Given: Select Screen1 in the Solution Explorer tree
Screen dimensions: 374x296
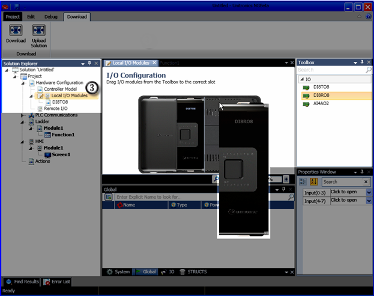Looking at the screenshot, I should pyautogui.click(x=60, y=154).
